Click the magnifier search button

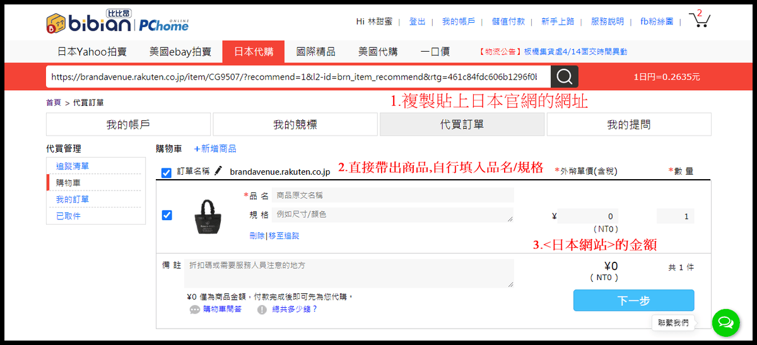[565, 77]
